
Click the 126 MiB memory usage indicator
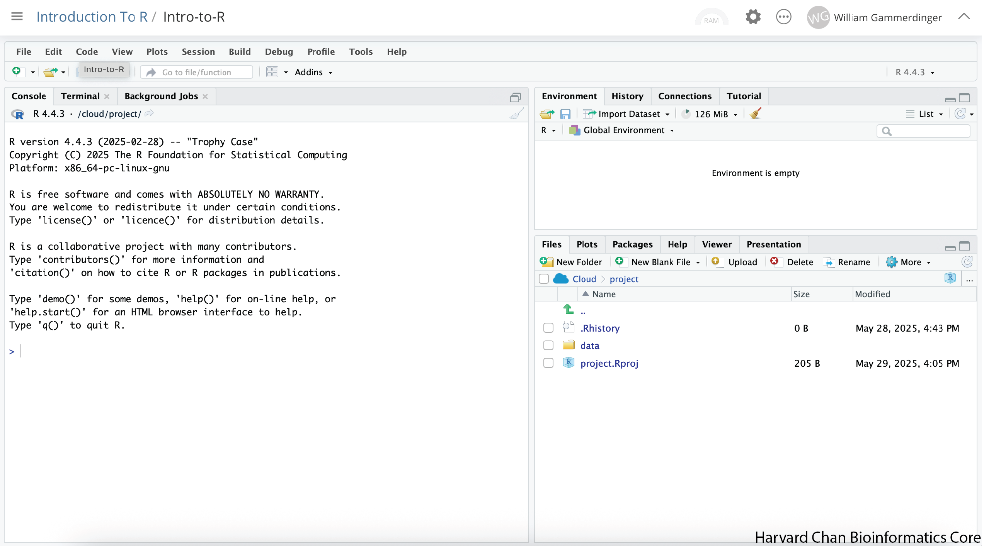point(711,114)
